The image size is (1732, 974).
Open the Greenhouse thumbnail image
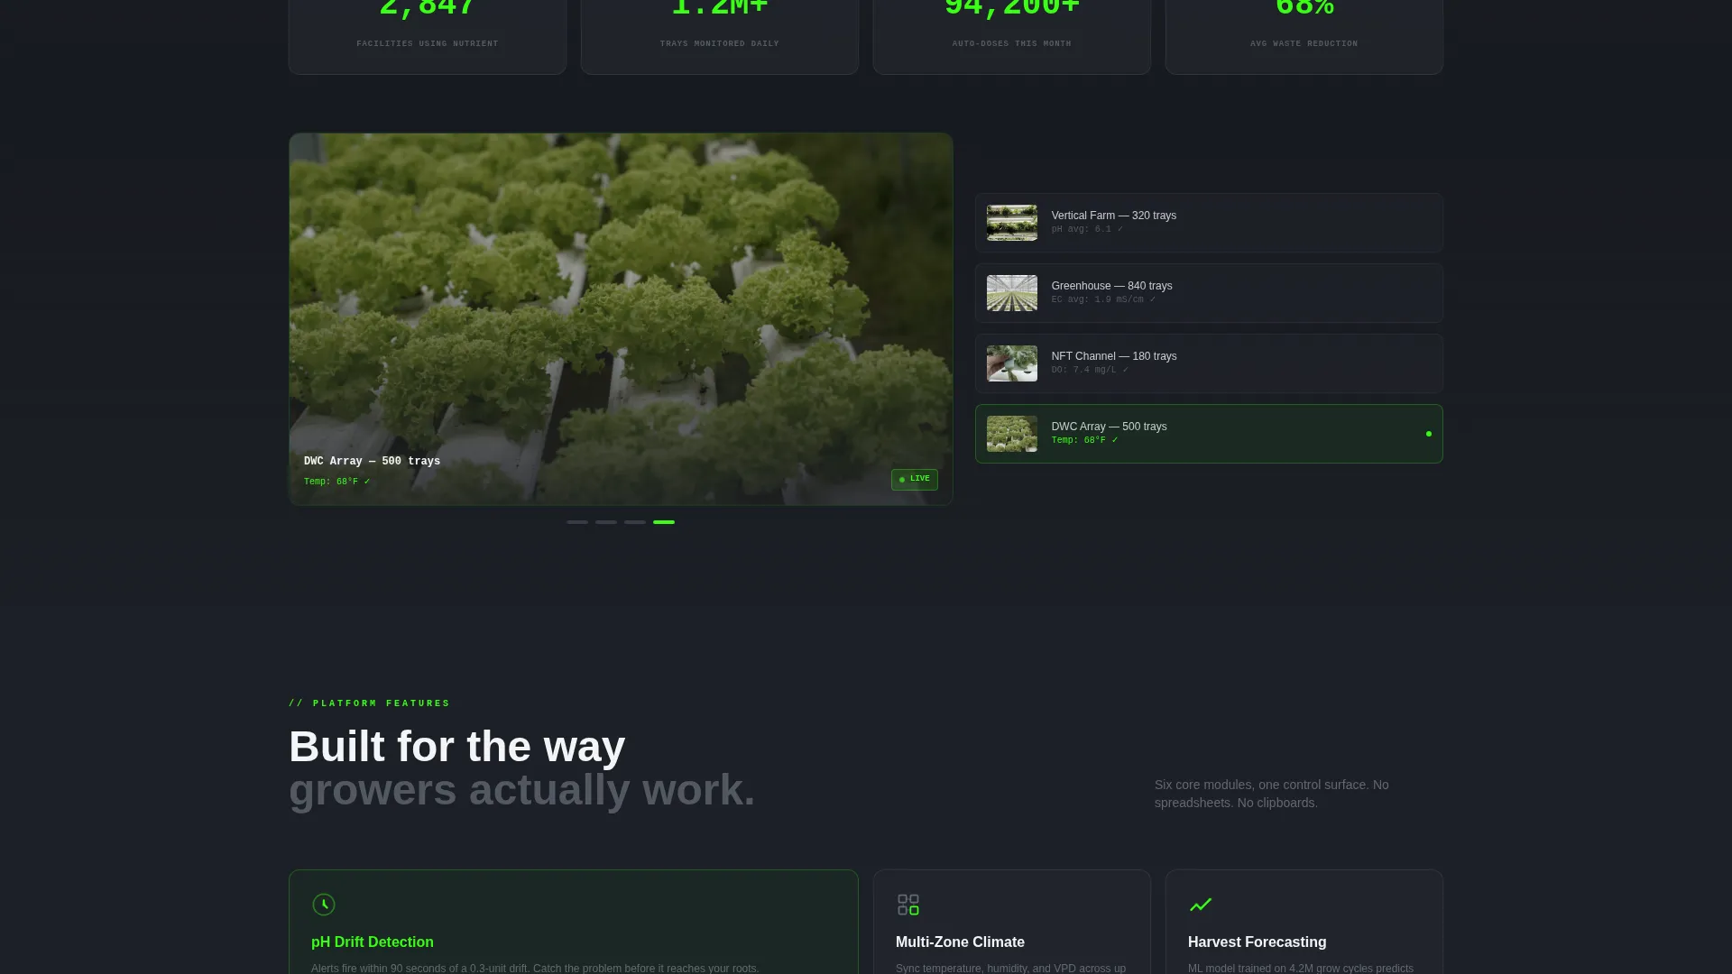(1011, 293)
